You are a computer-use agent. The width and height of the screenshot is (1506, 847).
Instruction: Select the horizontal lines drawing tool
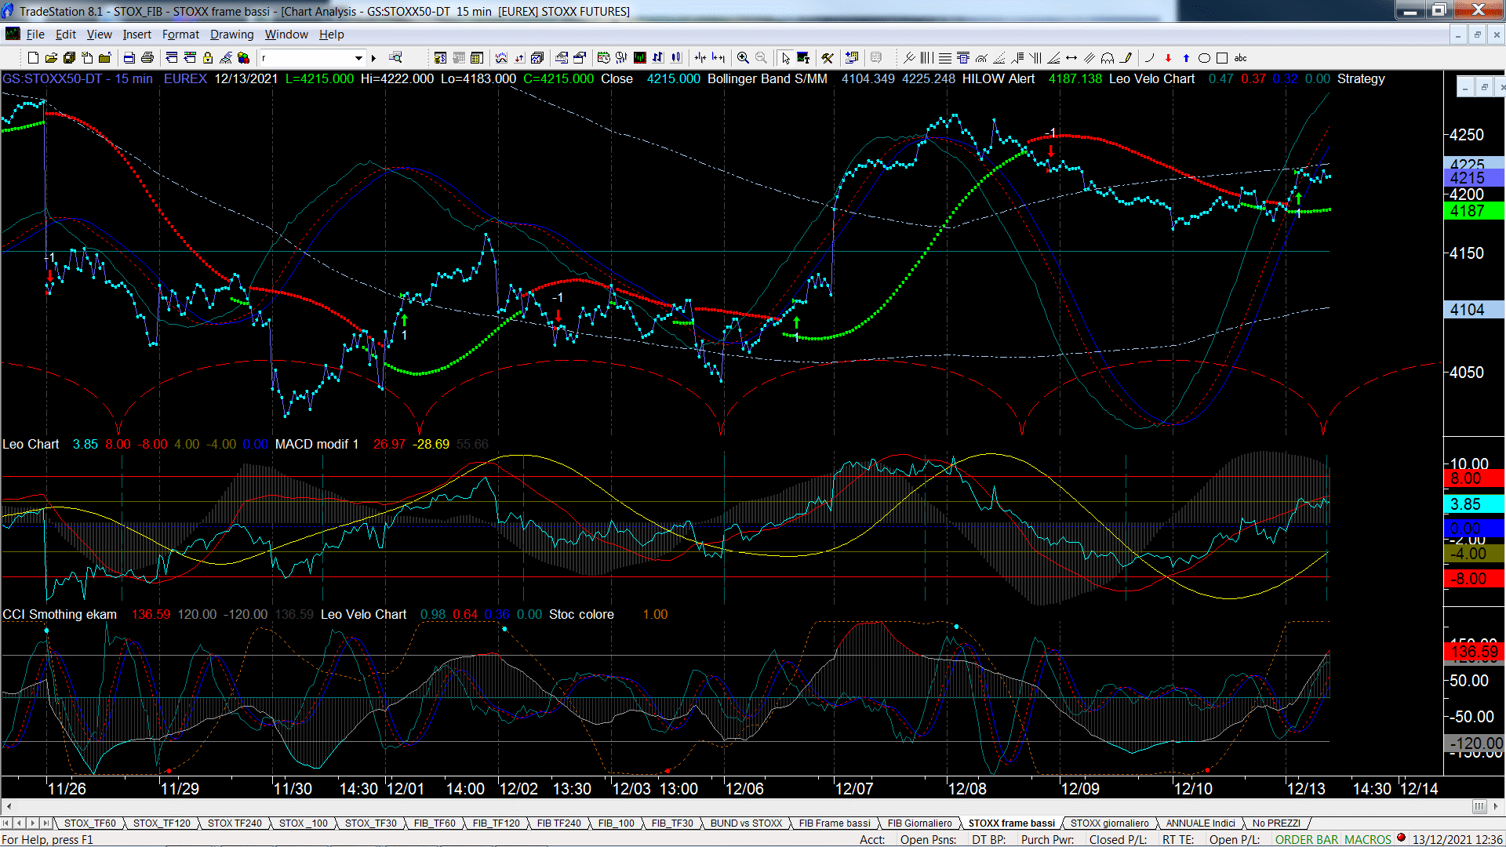944,58
